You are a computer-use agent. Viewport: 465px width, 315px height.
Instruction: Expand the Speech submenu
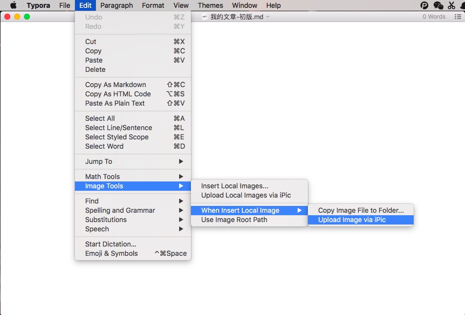click(x=133, y=229)
